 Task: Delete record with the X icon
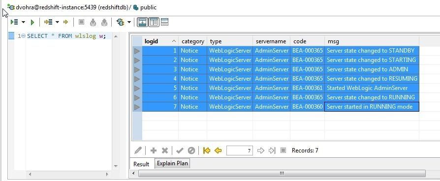(165, 151)
